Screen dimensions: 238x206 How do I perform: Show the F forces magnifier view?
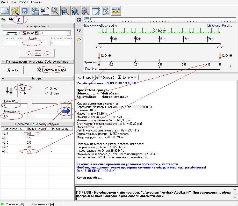65,11
